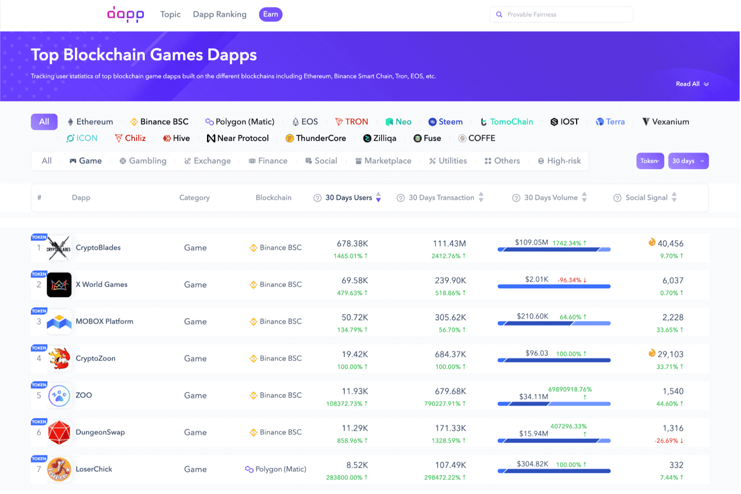Sort by 30 Days Volume arrows
This screenshot has height=494, width=741.
[x=584, y=197]
